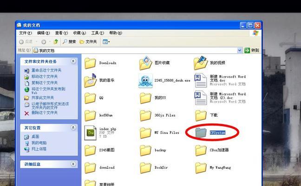This screenshot has height=186, width=301.
Task: Click the 后退 back toolbar button
Action: pos(26,41)
